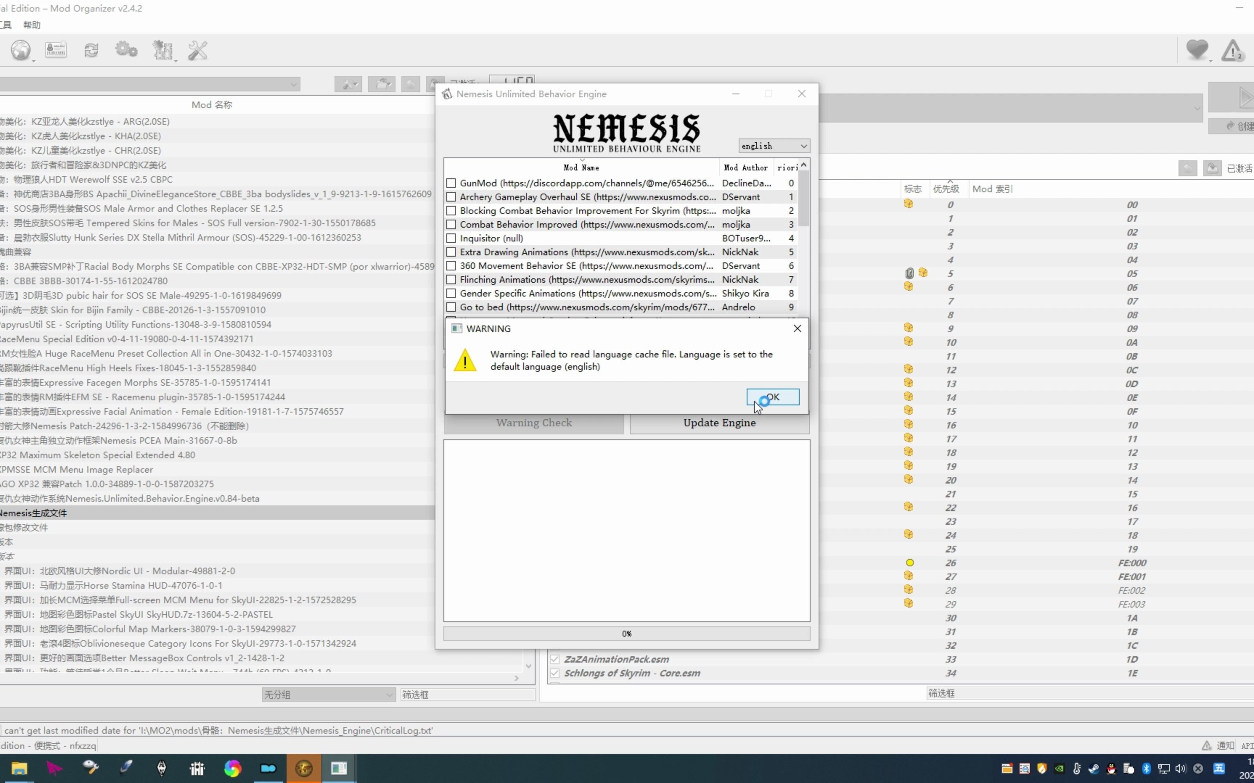This screenshot has width=1254, height=783.
Task: Open the Steam tray icon
Action: tap(1094, 768)
